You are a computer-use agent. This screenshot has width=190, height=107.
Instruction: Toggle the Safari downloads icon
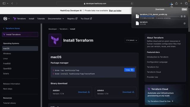[172, 4]
